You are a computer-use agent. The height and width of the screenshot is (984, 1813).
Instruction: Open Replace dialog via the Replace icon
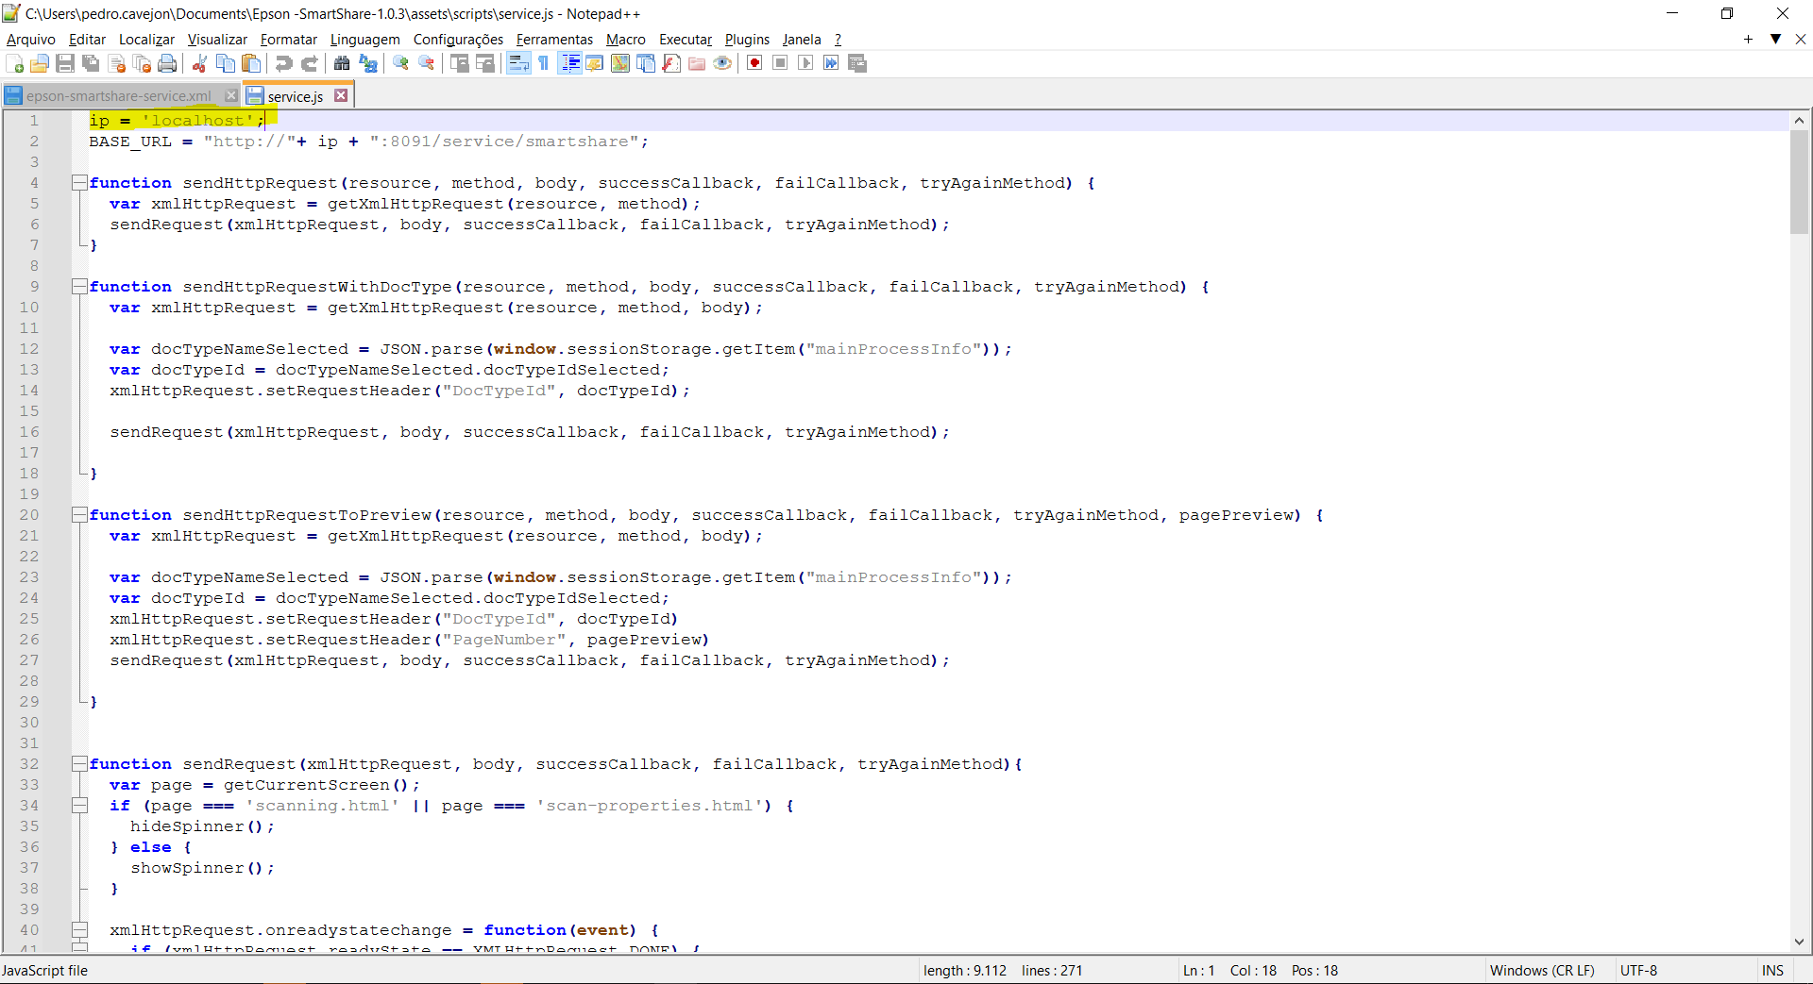coord(368,63)
